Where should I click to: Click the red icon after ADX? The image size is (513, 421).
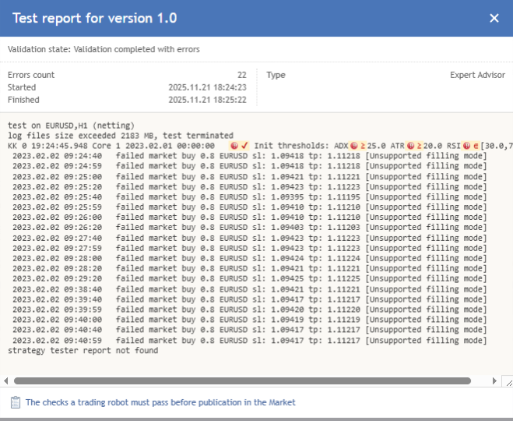354,146
